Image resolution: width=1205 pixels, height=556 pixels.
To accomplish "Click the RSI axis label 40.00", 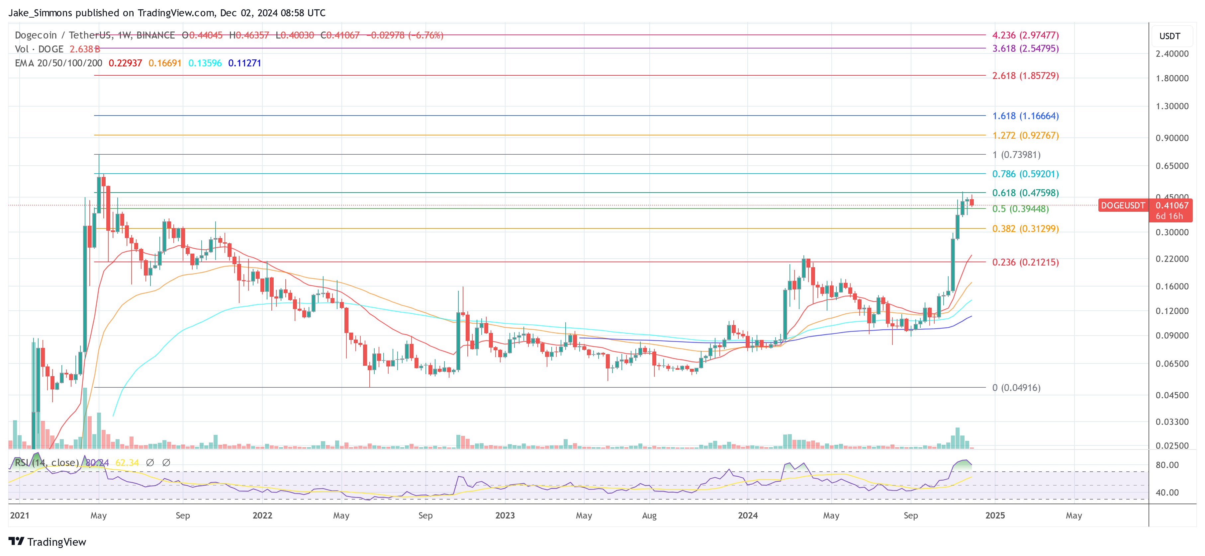I will (x=1167, y=492).
